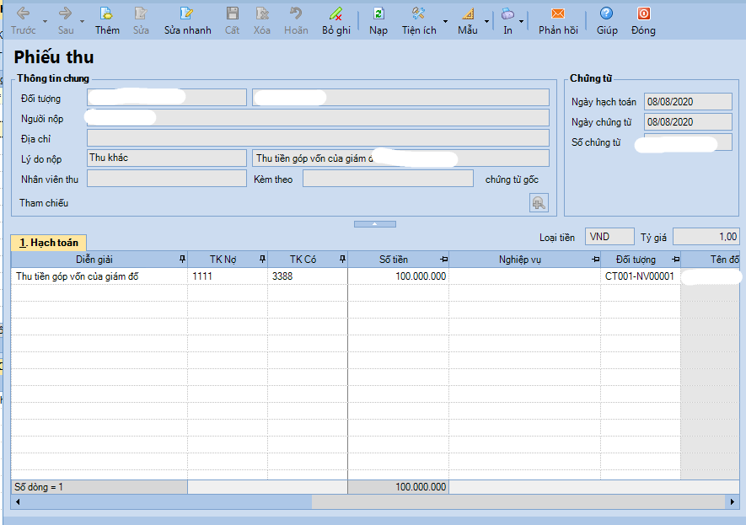
Task: Click the Thêm (Add) toolbar icon
Action: coord(107,14)
